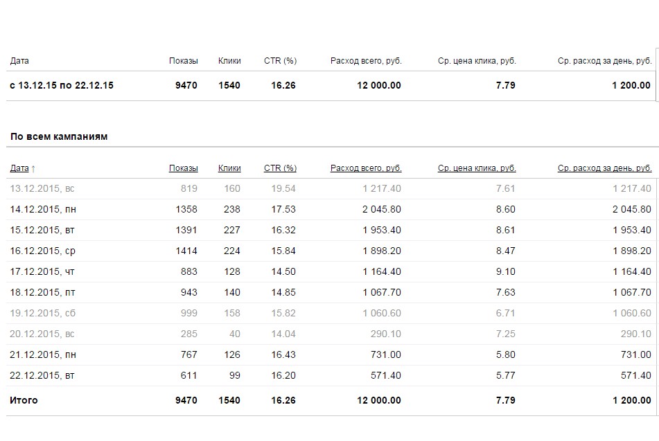Click the ascending sort arrow beside Дата
Screen dimensions: 659x441
pos(33,168)
